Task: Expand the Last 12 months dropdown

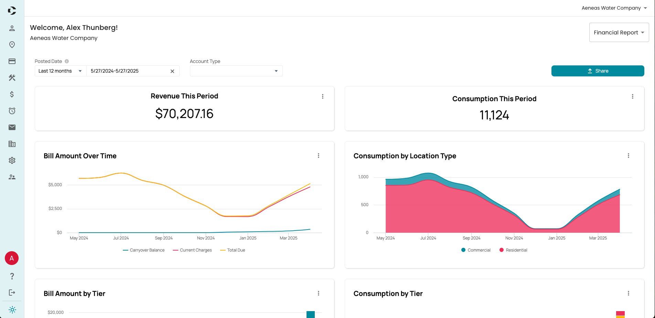Action: (x=60, y=71)
